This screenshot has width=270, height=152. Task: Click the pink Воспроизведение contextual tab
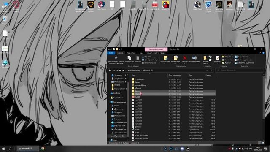tap(156, 49)
